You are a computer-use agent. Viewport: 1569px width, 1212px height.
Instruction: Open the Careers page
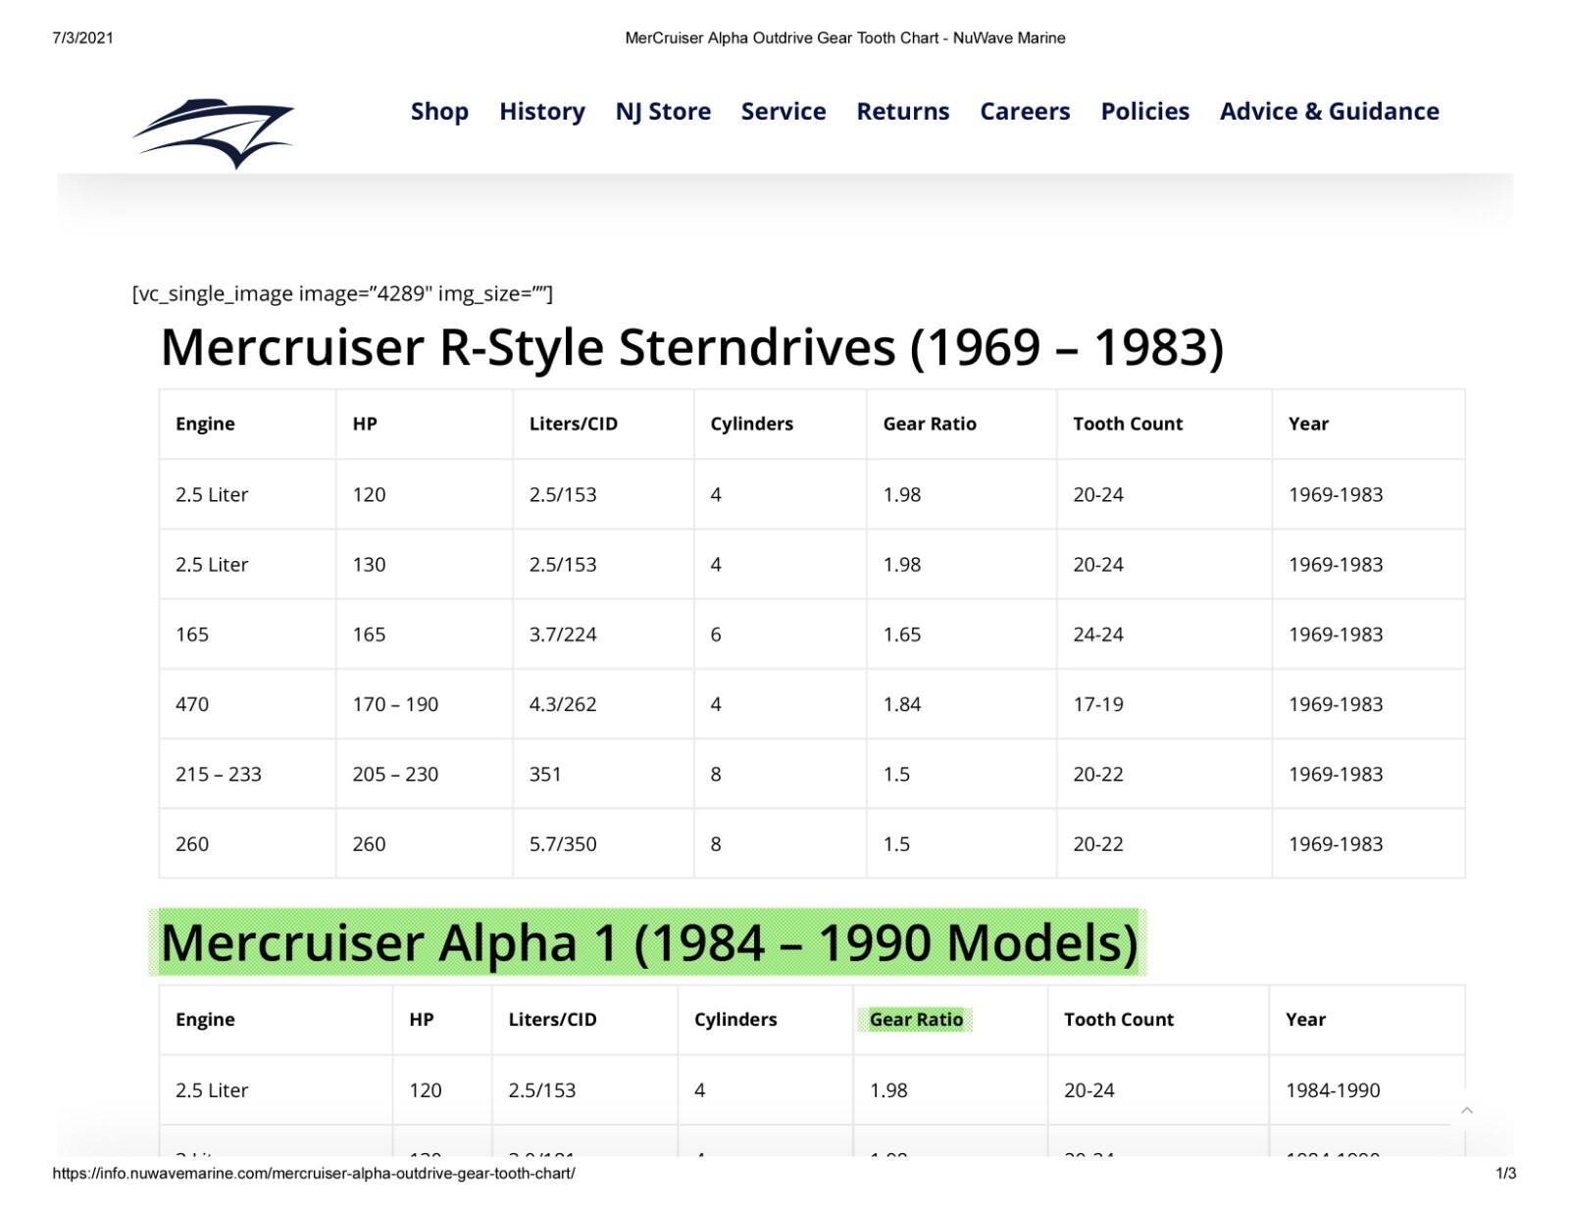(x=1024, y=112)
